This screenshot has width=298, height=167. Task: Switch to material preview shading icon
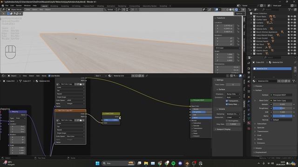point(233,9)
